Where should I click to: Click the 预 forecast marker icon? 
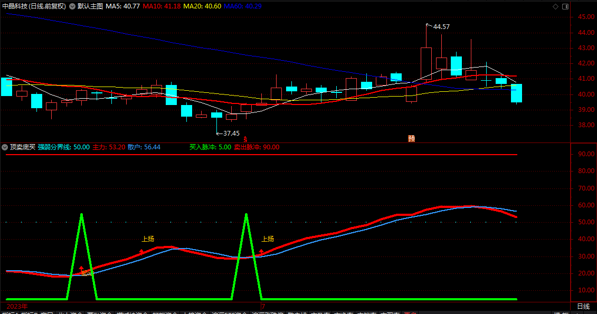pos(411,139)
